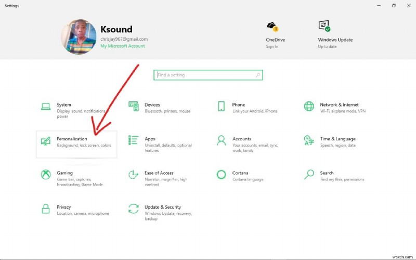The height and width of the screenshot is (260, 416).
Task: Open the Update & Security refresh icon
Action: pyautogui.click(x=134, y=209)
